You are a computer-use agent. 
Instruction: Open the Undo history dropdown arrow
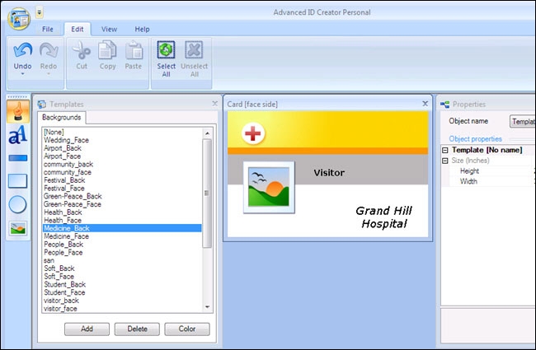point(22,74)
